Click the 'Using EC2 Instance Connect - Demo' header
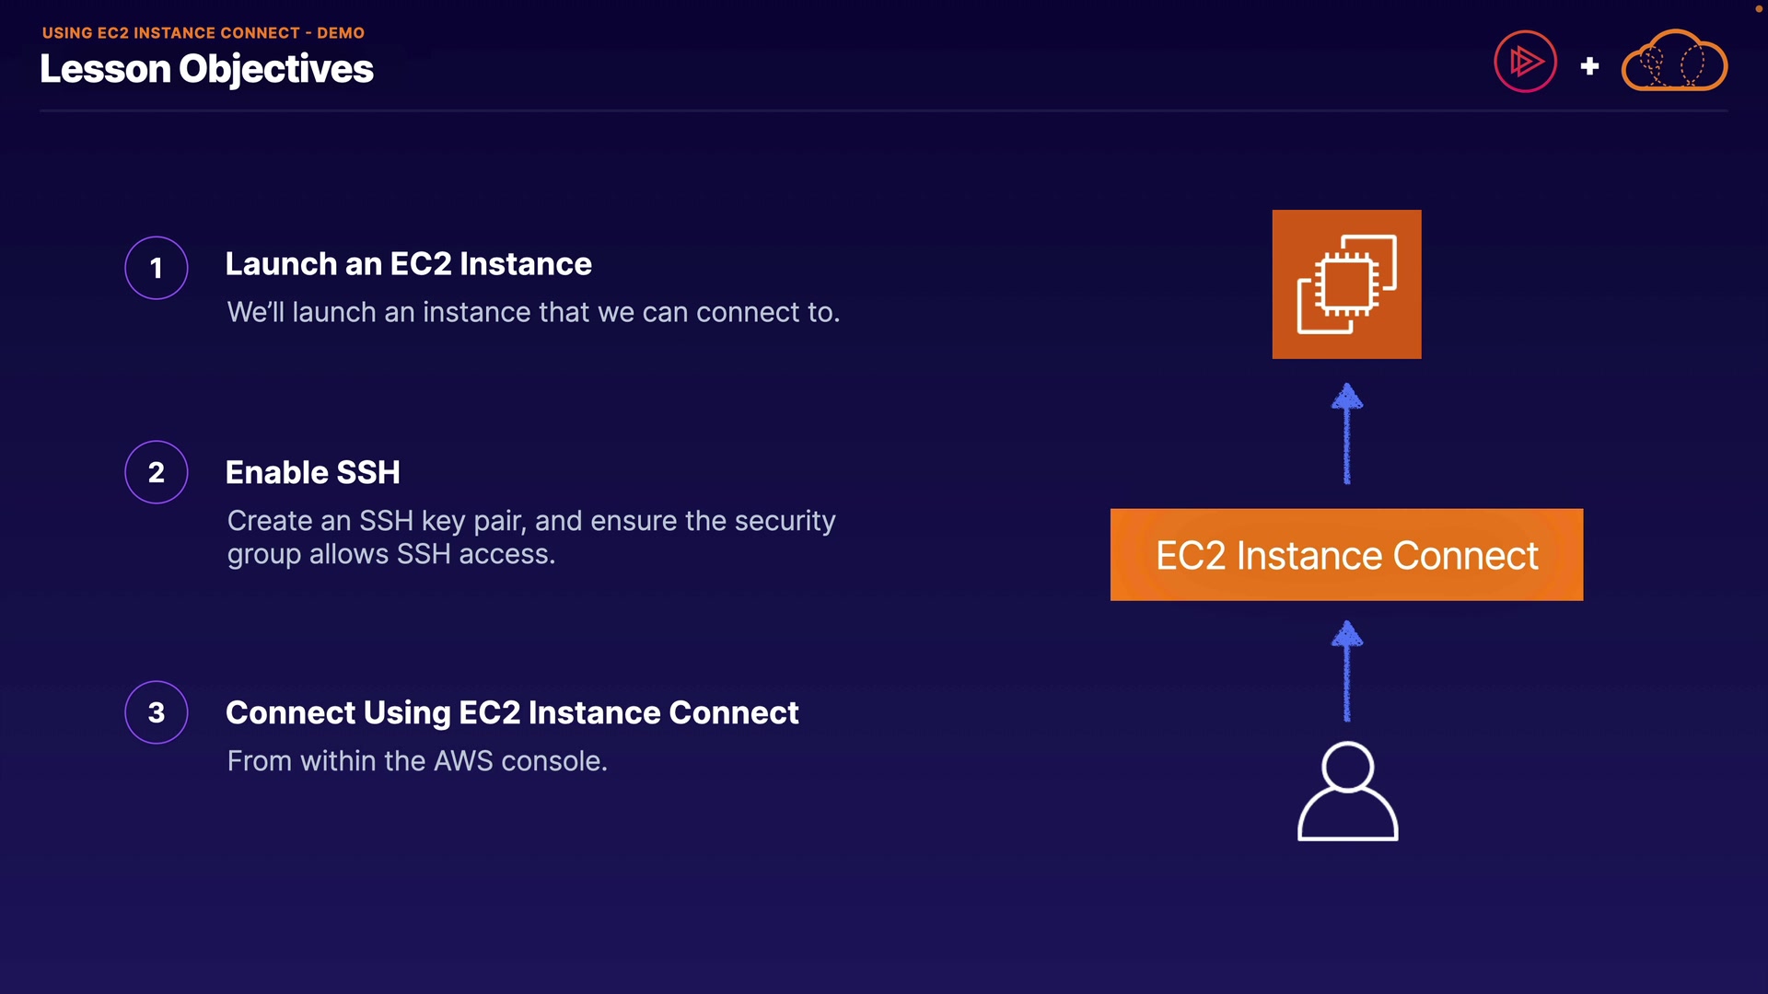This screenshot has height=994, width=1768. pyautogui.click(x=204, y=33)
